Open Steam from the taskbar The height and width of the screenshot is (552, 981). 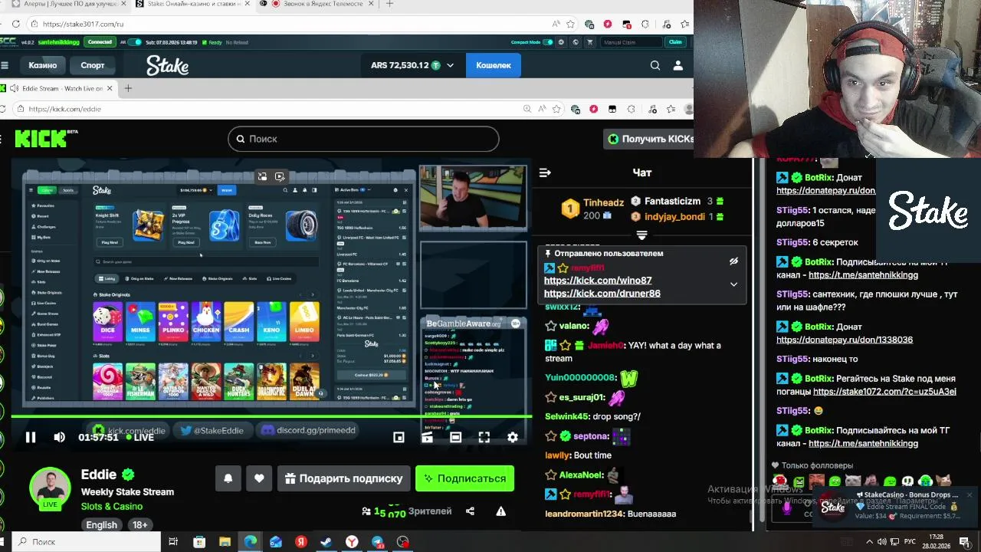pos(326,542)
